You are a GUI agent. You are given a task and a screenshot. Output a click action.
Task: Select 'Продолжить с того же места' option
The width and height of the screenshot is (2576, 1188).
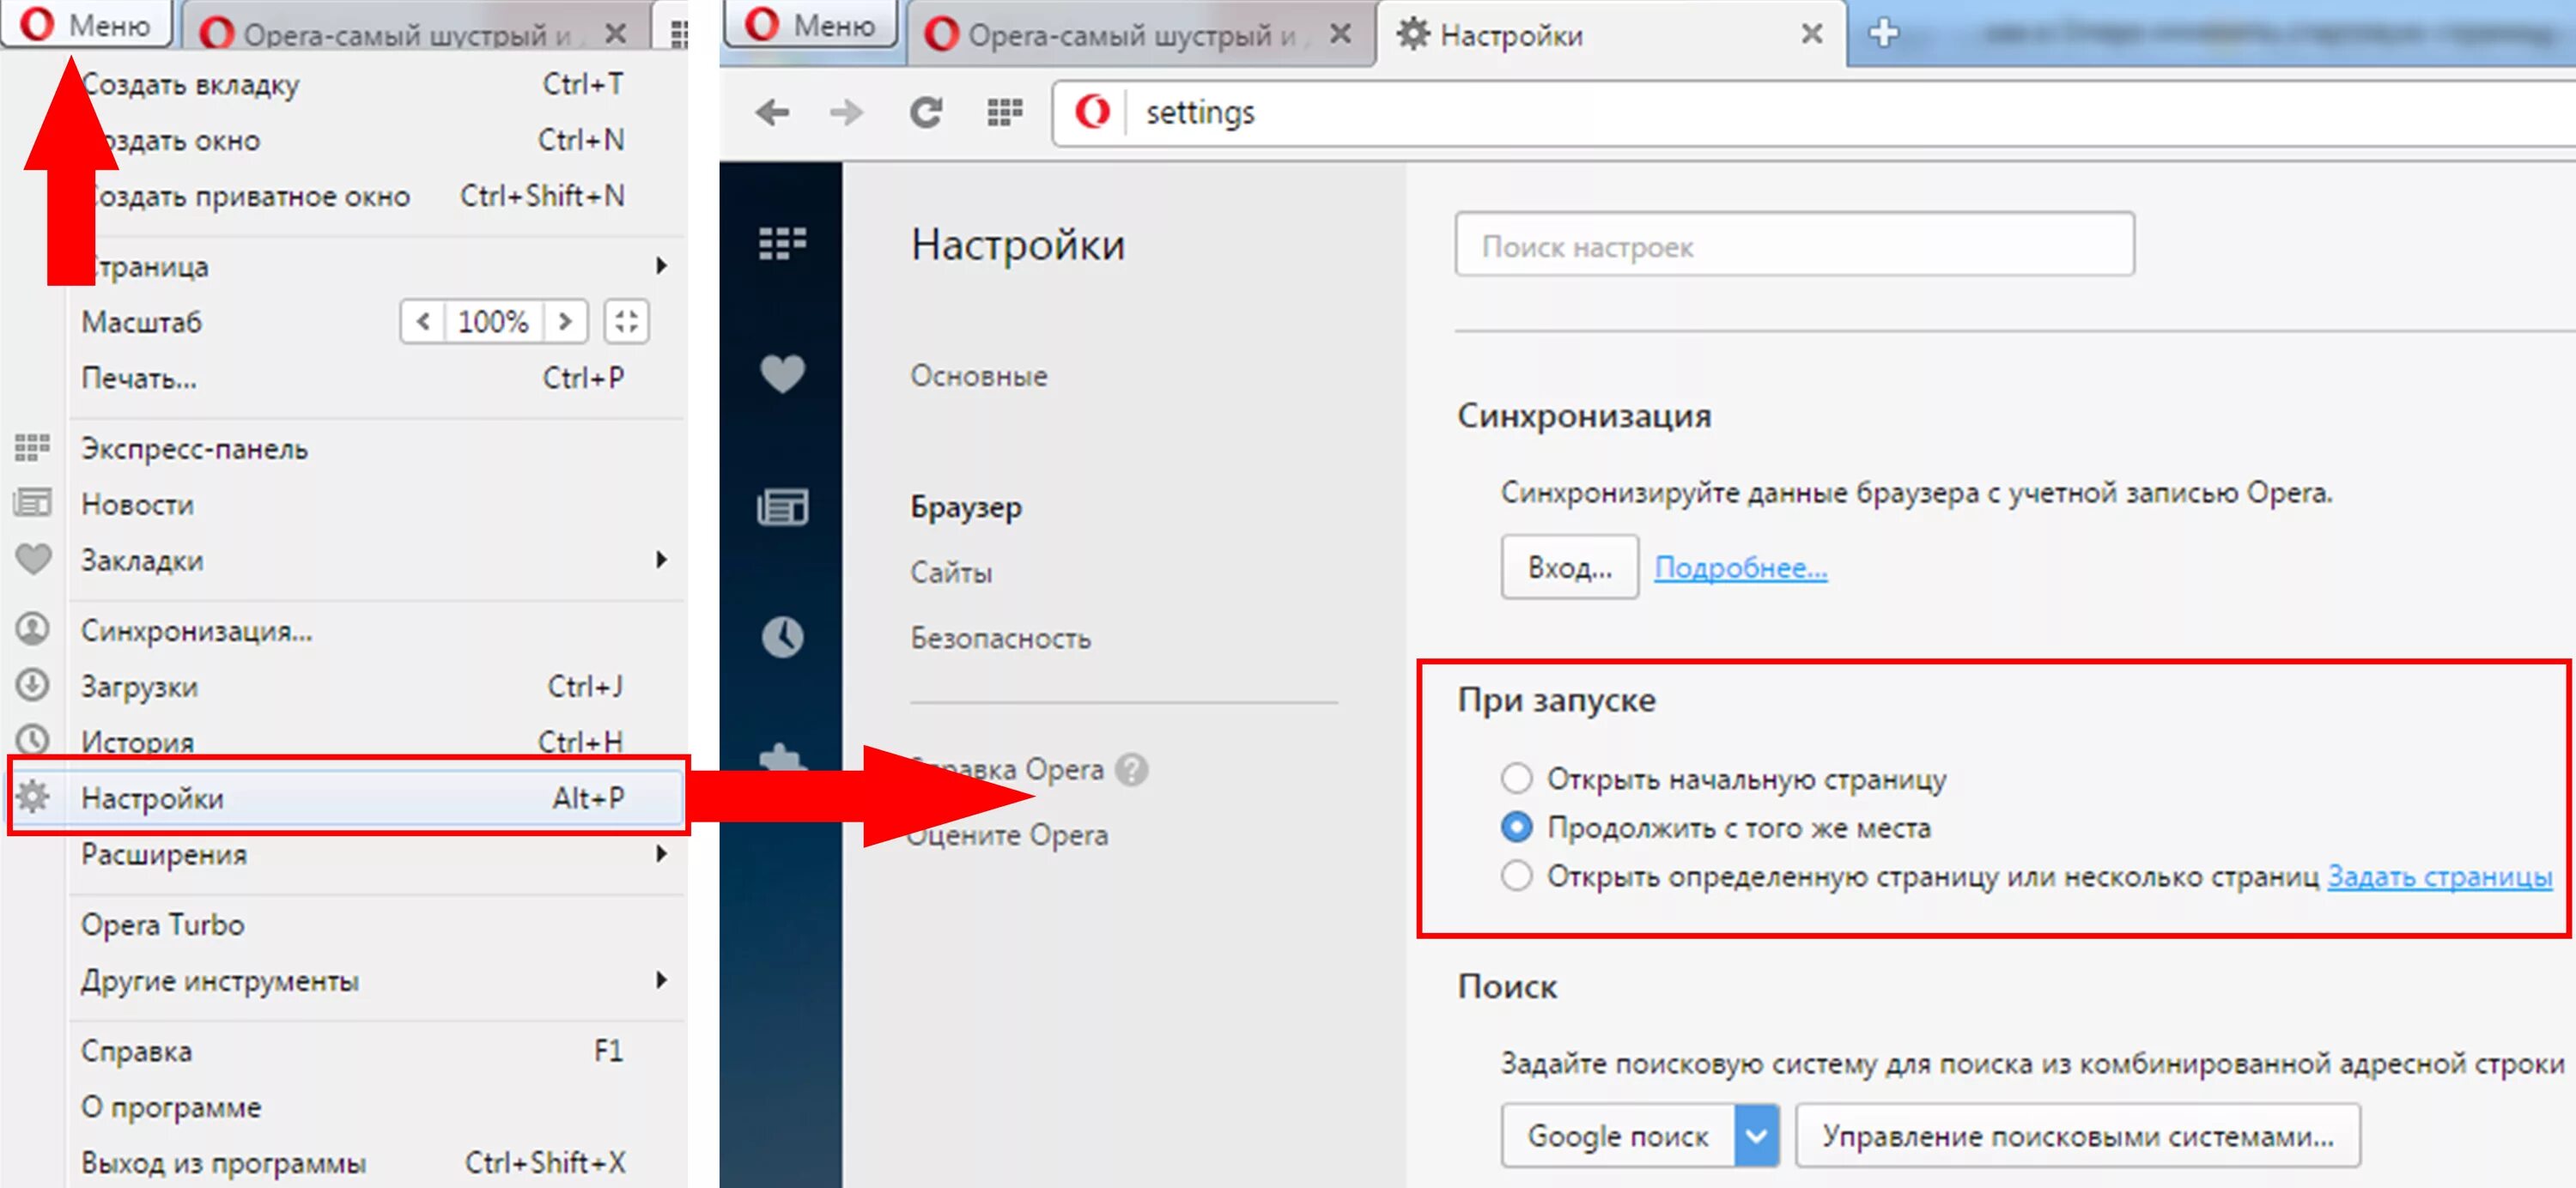[x=1516, y=827]
